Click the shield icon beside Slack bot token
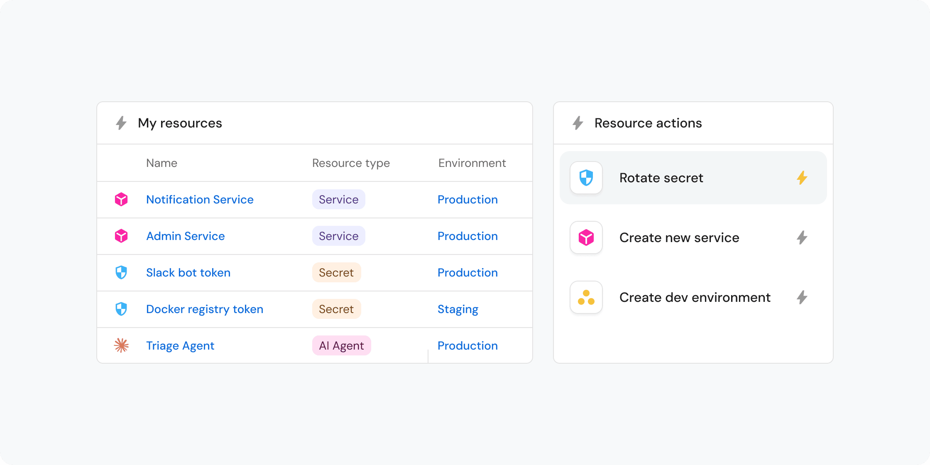930x465 pixels. 121,273
